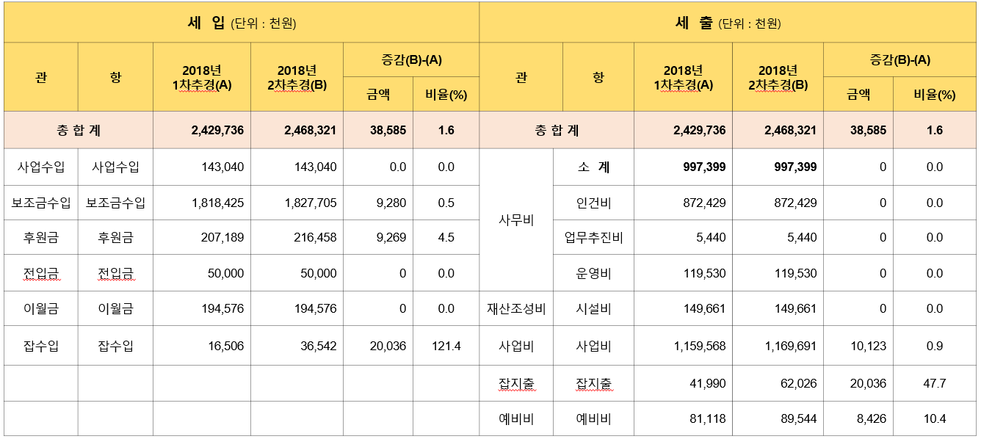
Task: Click the 업무추진비 row label
Action: tap(593, 237)
